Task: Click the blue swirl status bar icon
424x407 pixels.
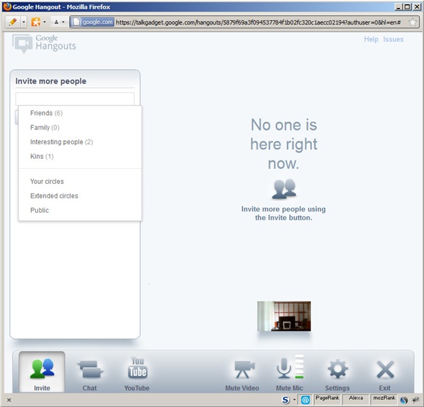Action: [404, 400]
